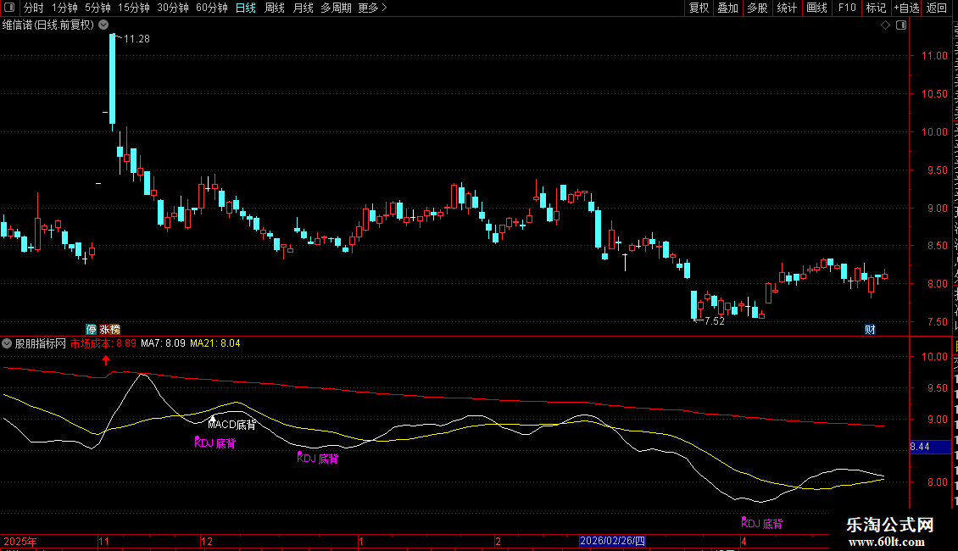Activate the 画线 drawing tools
Screen dimensions: 958x551
tap(817, 8)
